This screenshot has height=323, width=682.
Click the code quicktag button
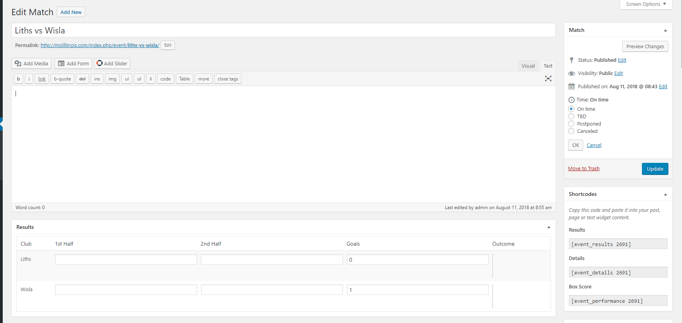point(166,79)
